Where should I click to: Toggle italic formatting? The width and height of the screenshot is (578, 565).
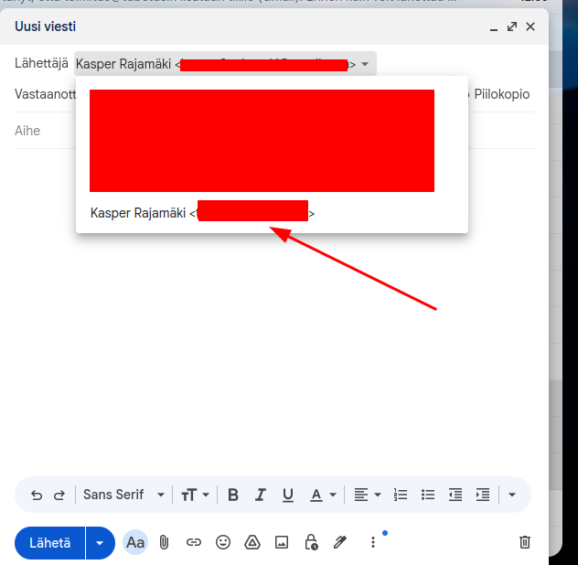(x=261, y=495)
